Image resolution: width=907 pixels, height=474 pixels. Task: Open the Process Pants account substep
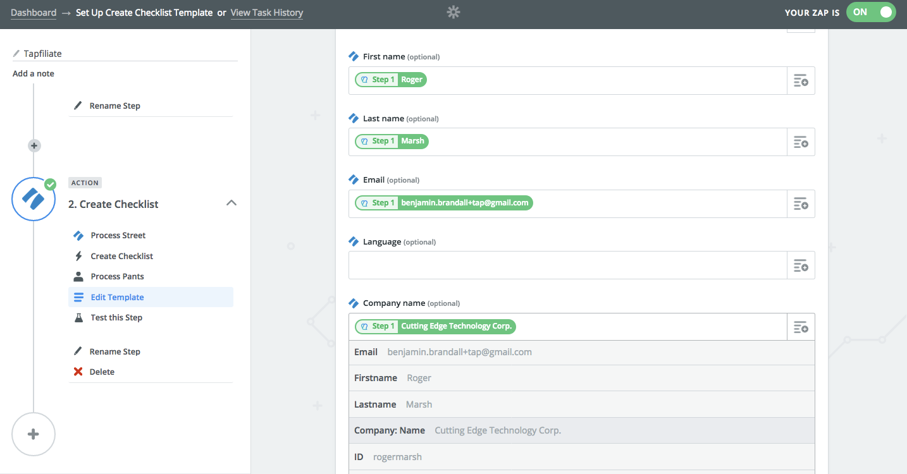pos(118,276)
